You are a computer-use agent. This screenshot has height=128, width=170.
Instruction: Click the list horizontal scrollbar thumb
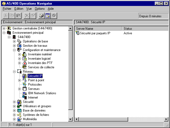click(x=103, y=119)
